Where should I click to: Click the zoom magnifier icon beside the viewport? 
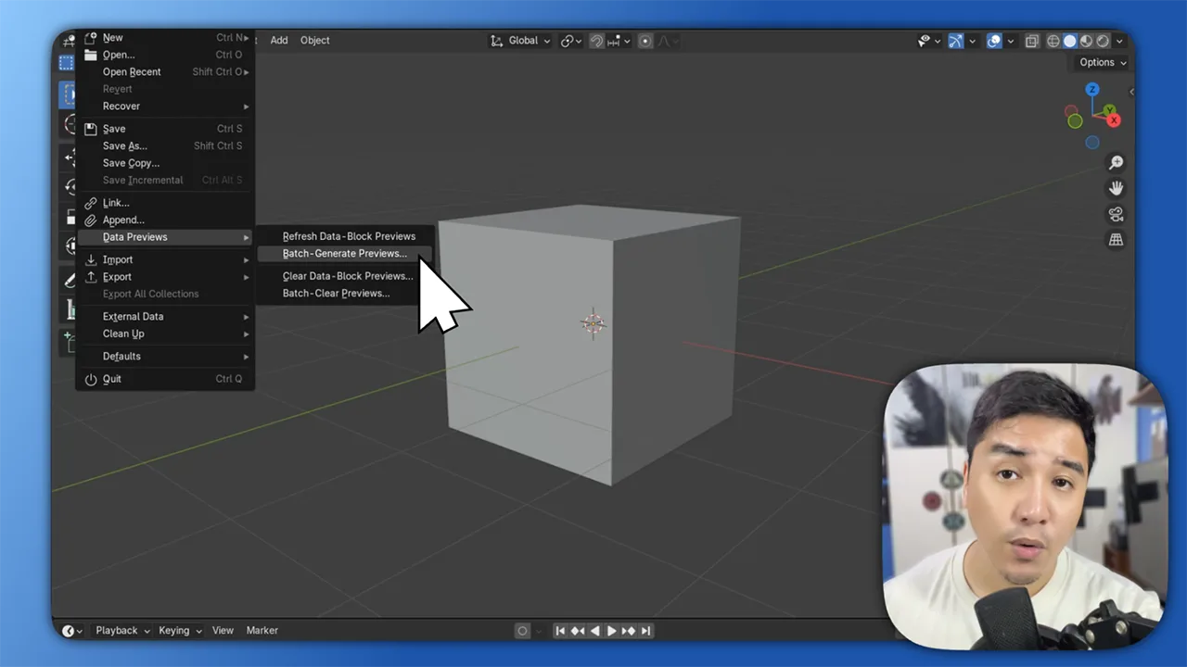click(1116, 161)
